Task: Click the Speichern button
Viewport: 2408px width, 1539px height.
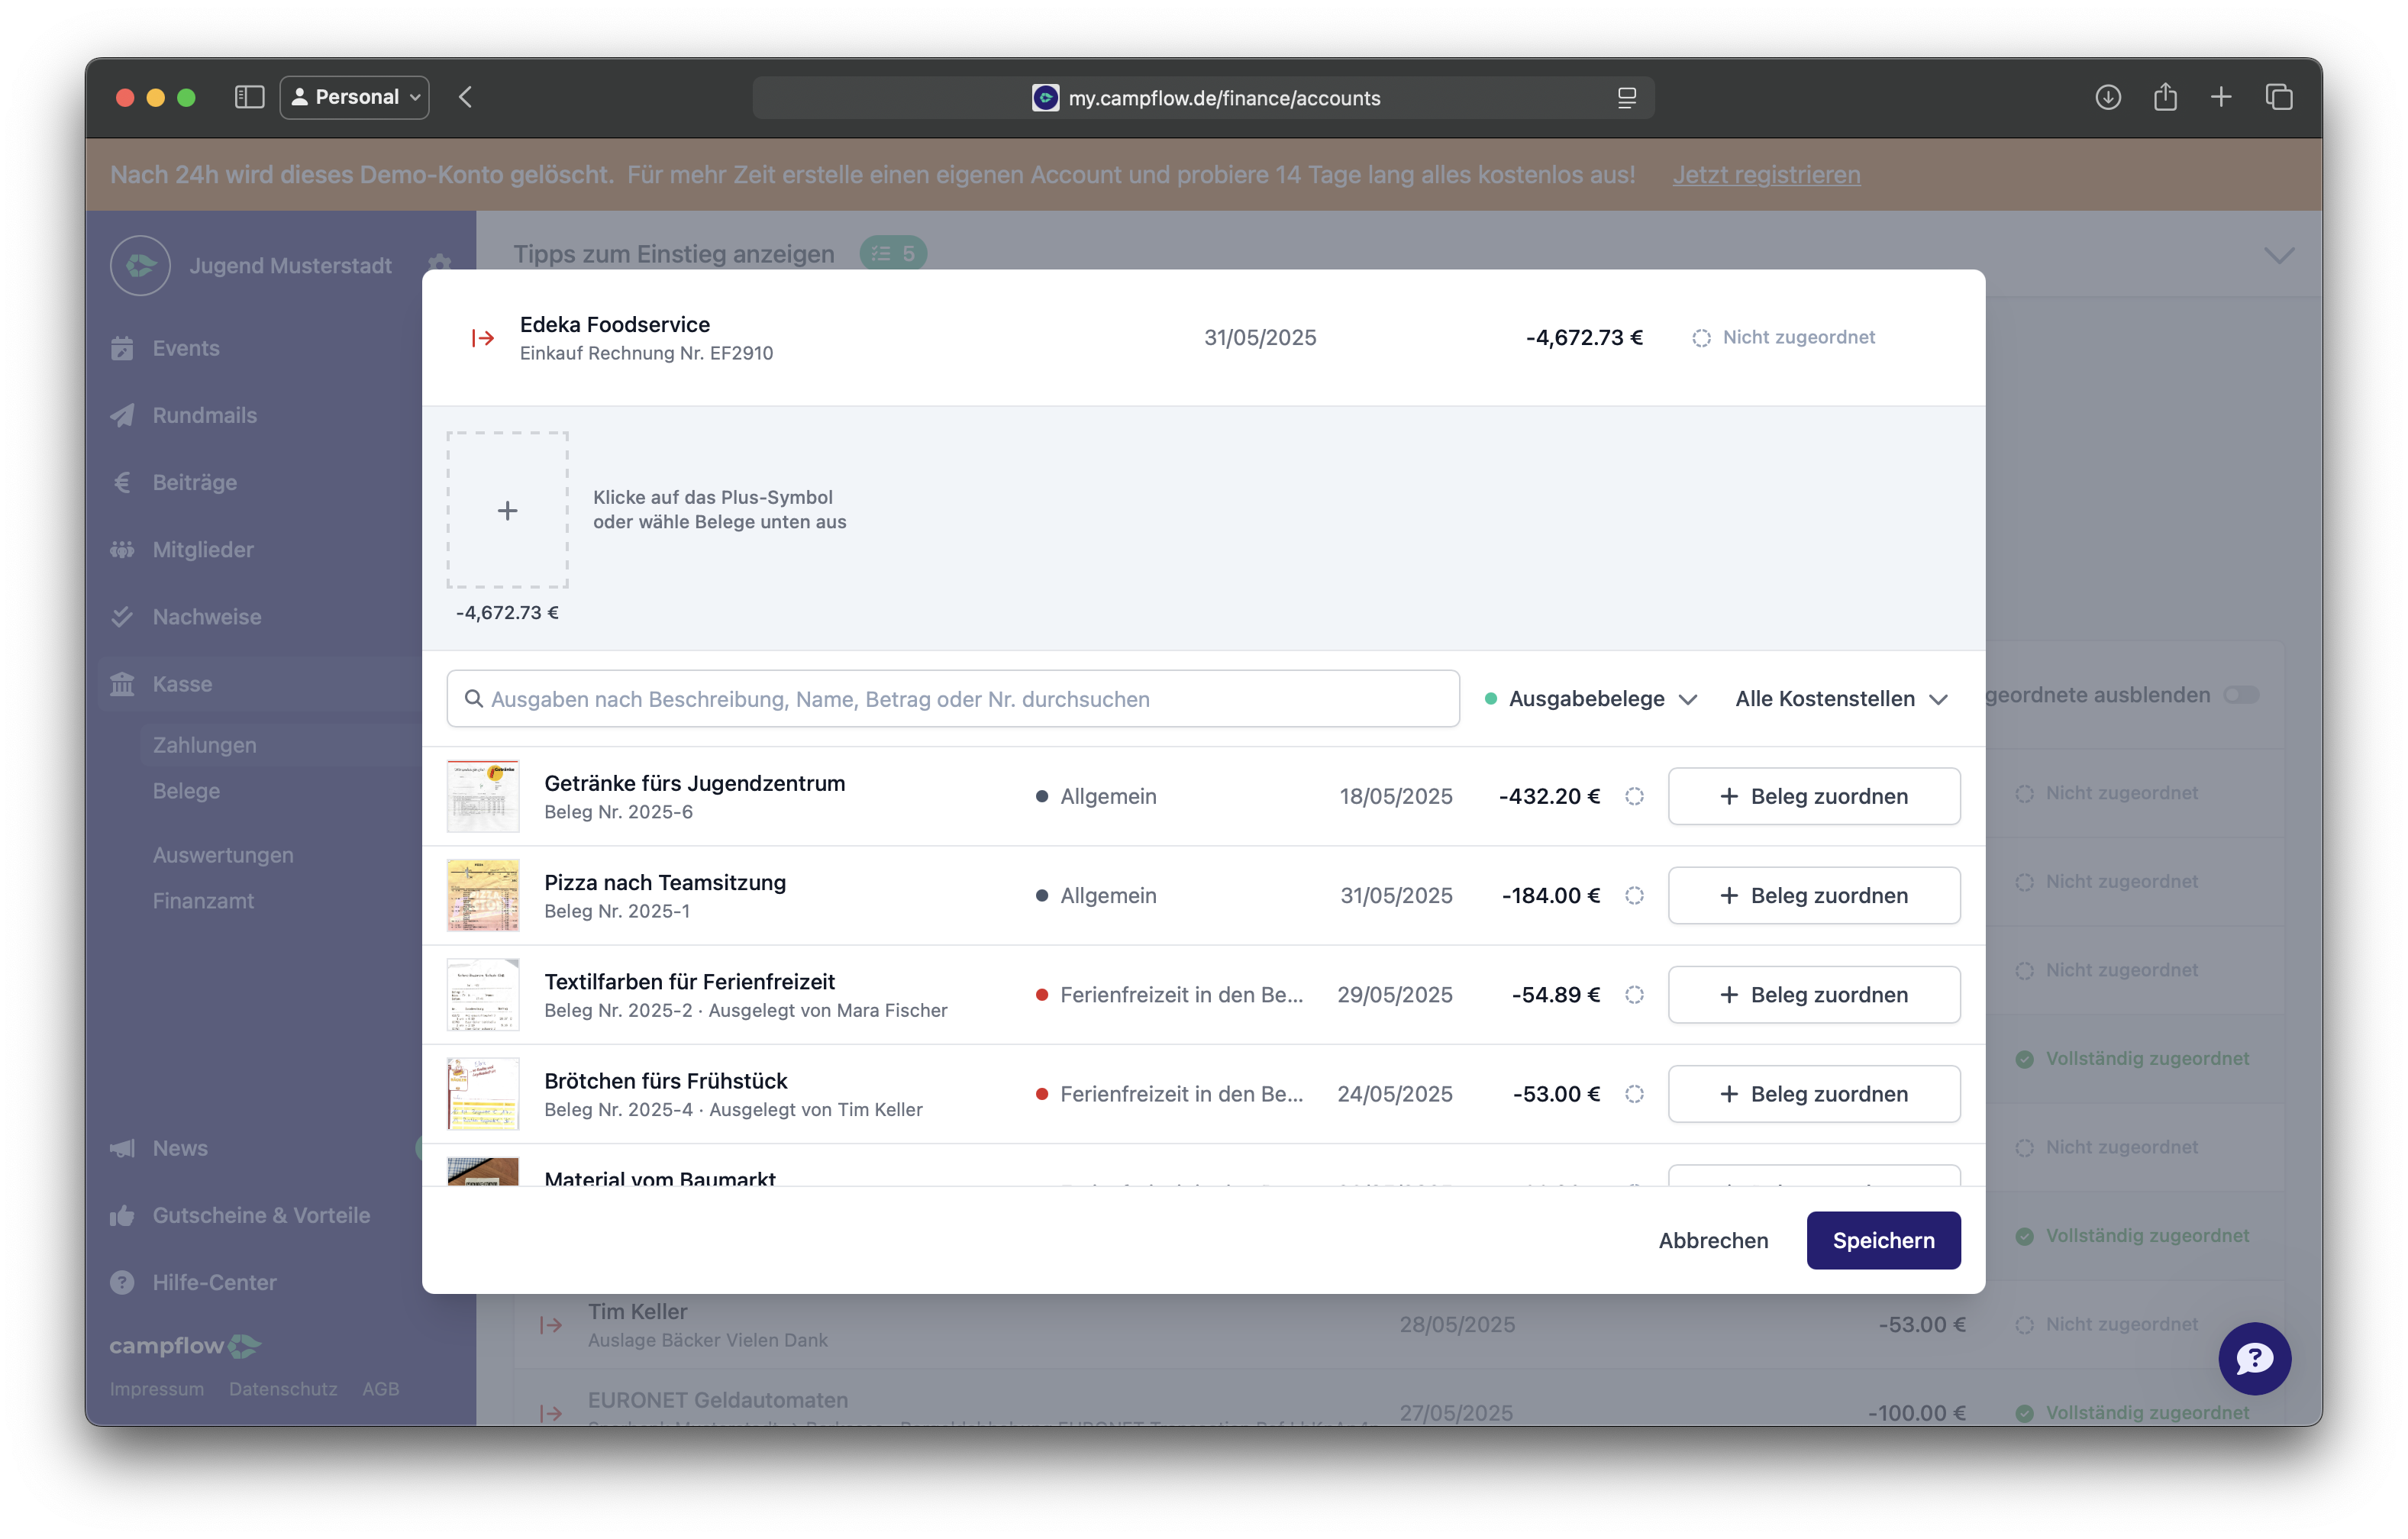Action: pyautogui.click(x=1883, y=1240)
